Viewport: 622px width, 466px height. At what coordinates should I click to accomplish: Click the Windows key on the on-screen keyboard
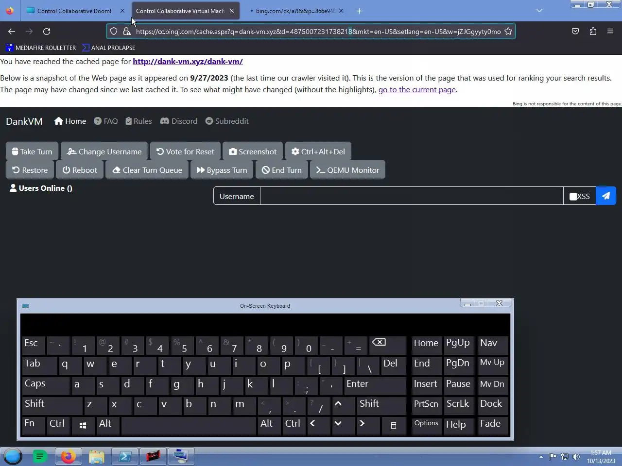[83, 425]
